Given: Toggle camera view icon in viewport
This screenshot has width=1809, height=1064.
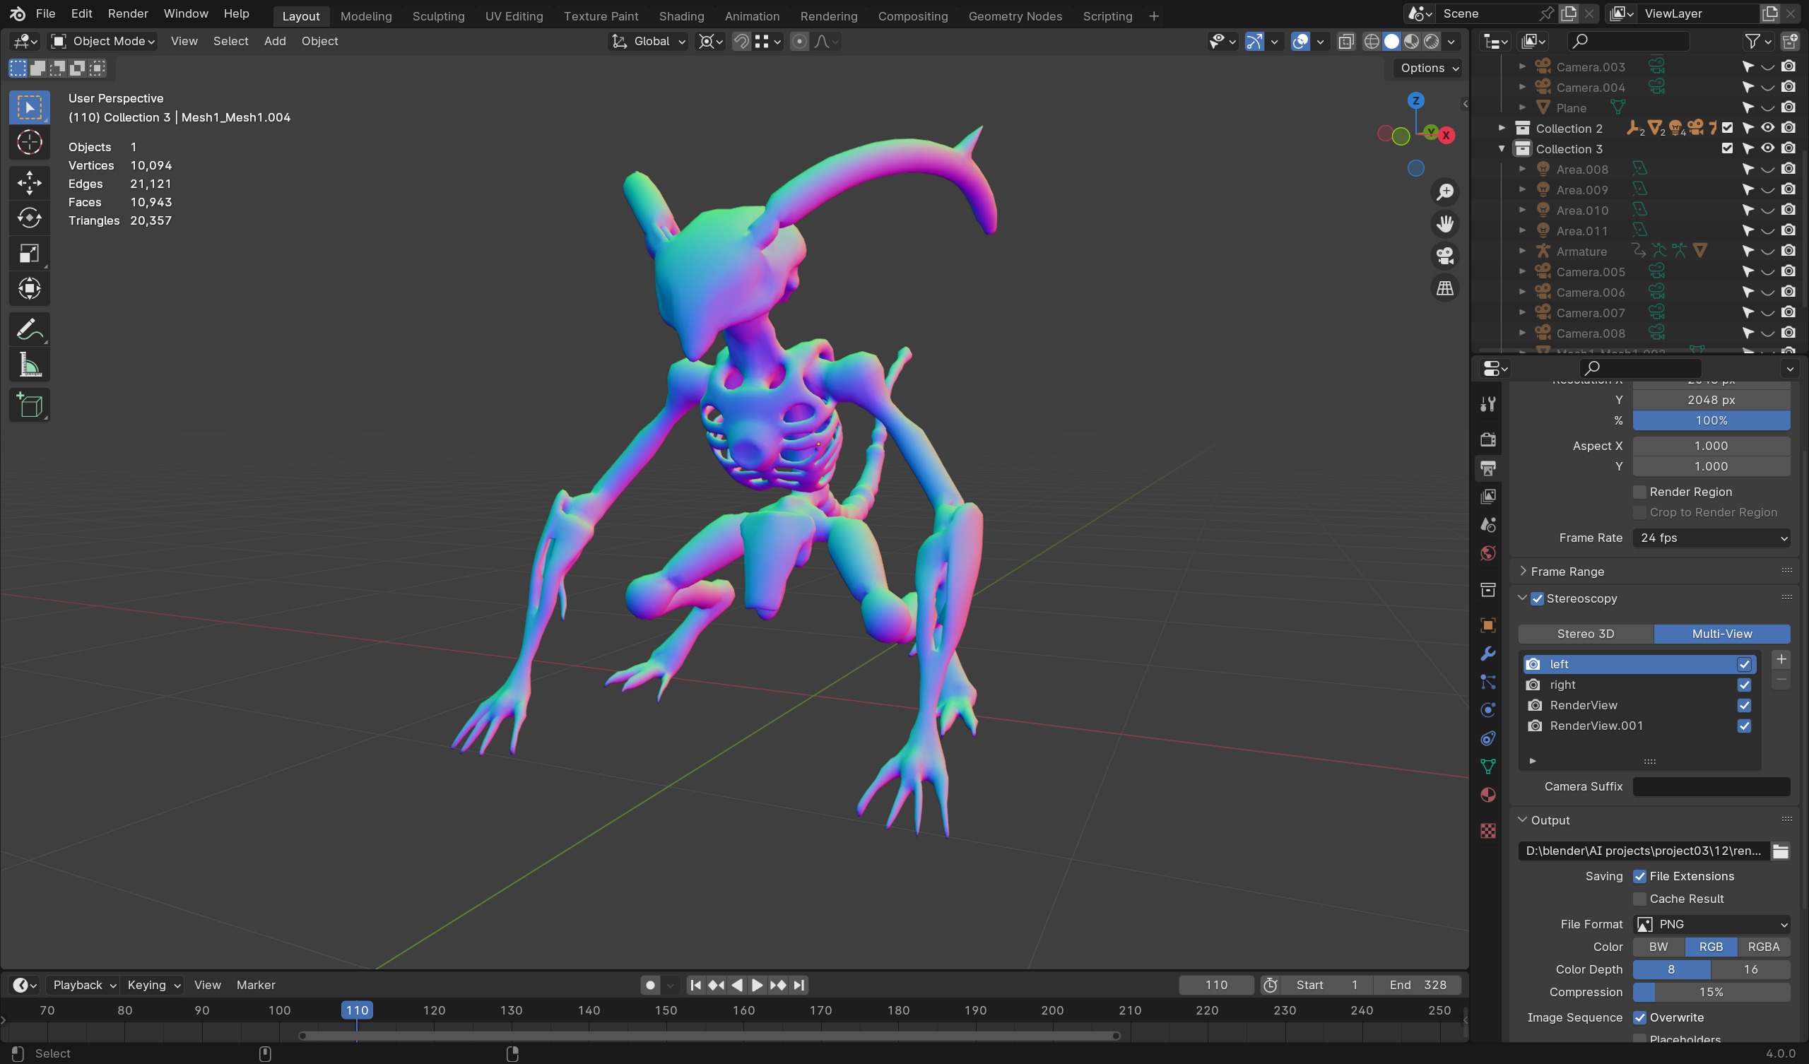Looking at the screenshot, I should [1444, 256].
